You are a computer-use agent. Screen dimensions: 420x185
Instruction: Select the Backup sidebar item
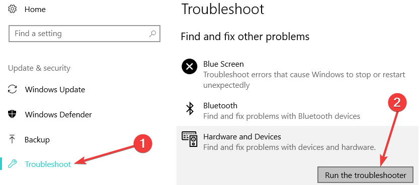[37, 139]
